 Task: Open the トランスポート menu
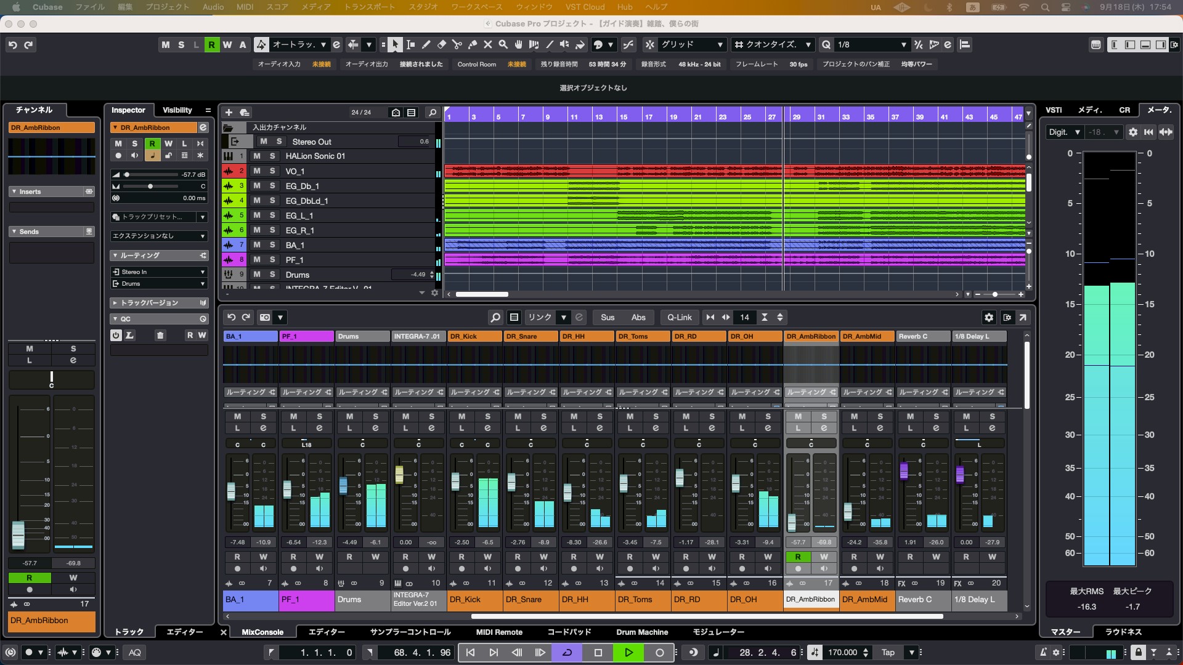[x=370, y=7]
